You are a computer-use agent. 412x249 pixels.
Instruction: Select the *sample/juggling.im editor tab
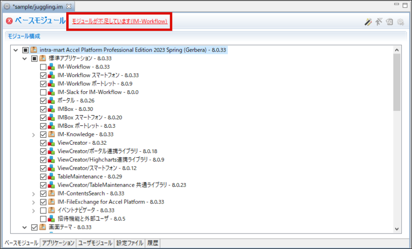click(x=38, y=7)
